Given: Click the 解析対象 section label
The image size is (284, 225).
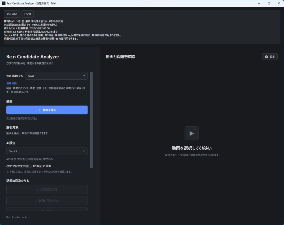Looking at the screenshot, I should tap(12, 127).
